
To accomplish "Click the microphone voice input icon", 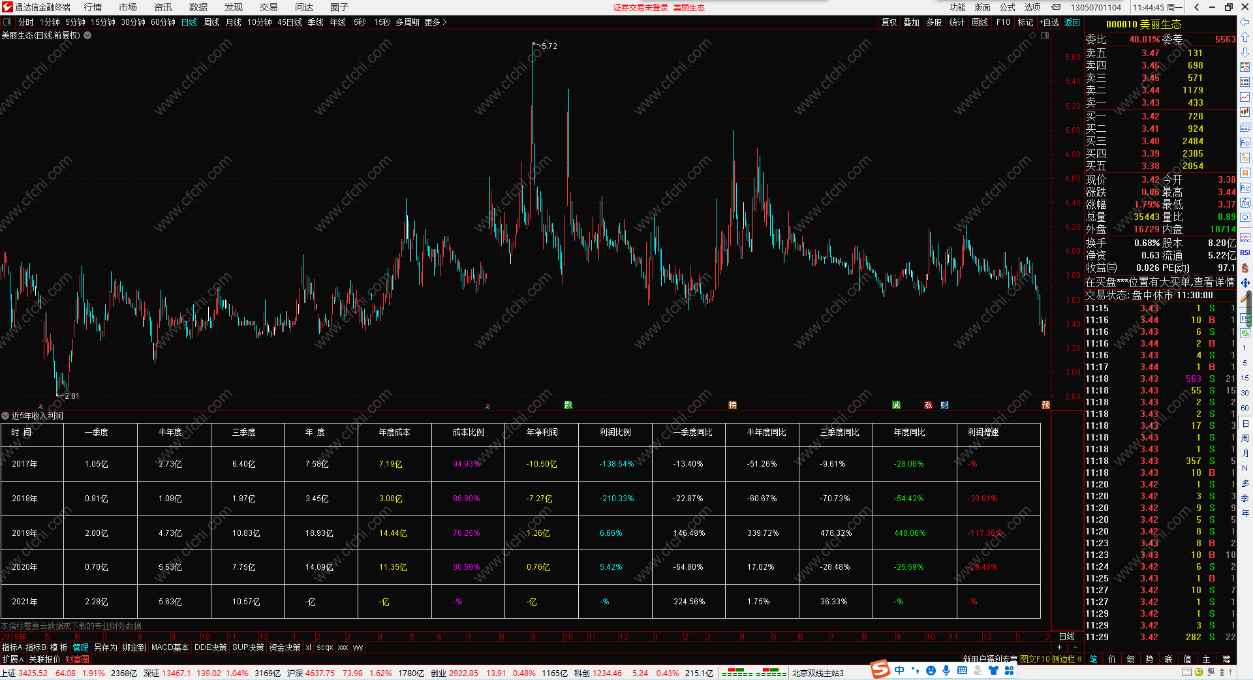I will click(946, 670).
